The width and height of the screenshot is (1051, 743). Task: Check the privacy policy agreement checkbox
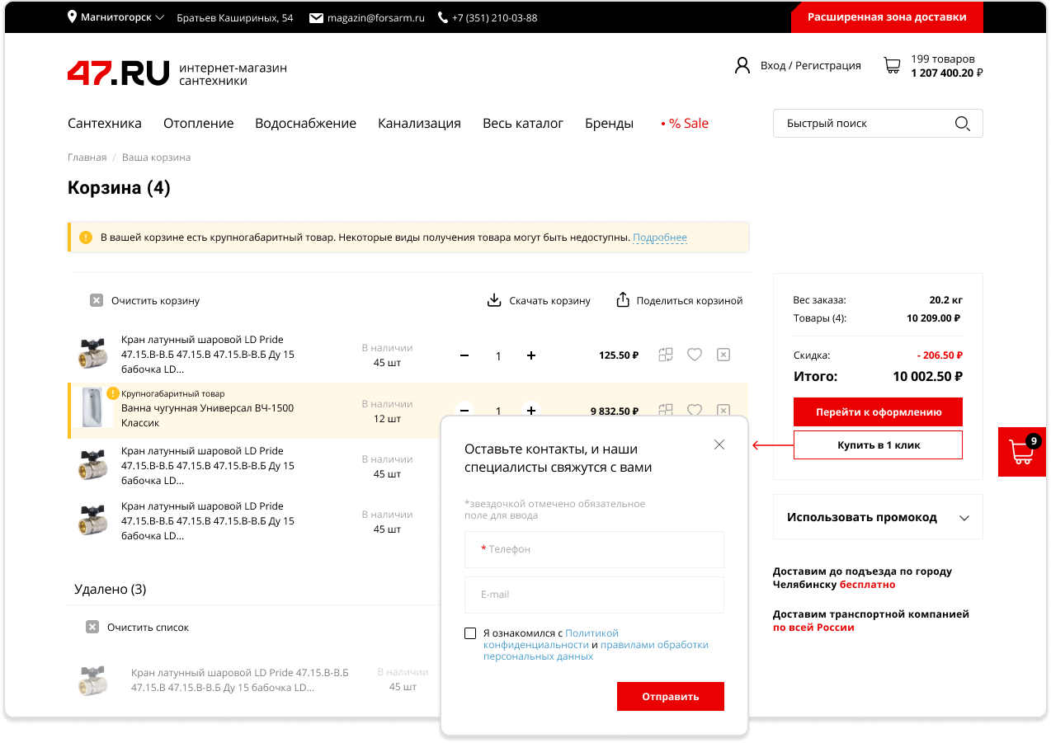point(470,633)
